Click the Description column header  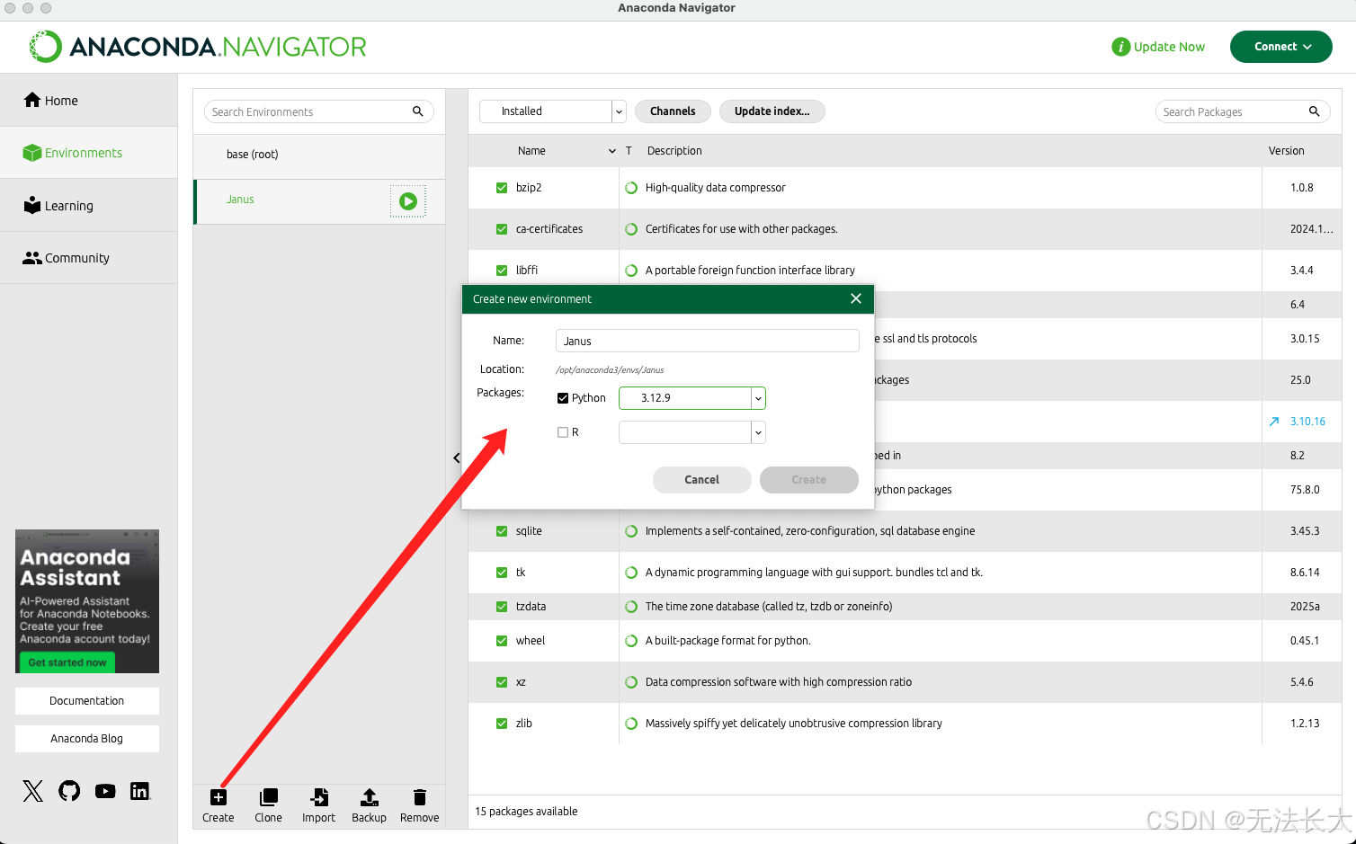point(674,151)
